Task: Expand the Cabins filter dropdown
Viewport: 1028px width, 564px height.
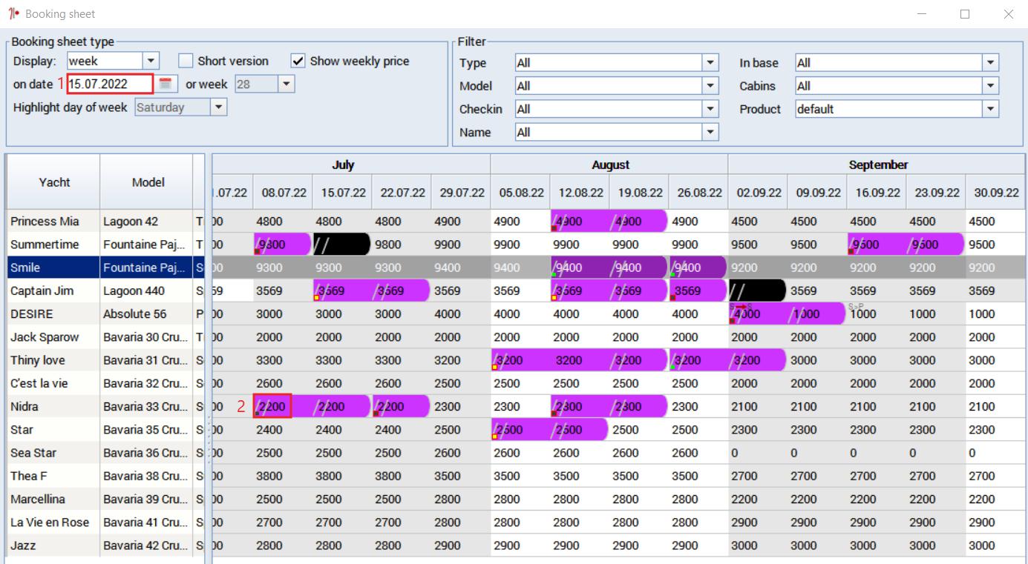Action: coord(991,86)
